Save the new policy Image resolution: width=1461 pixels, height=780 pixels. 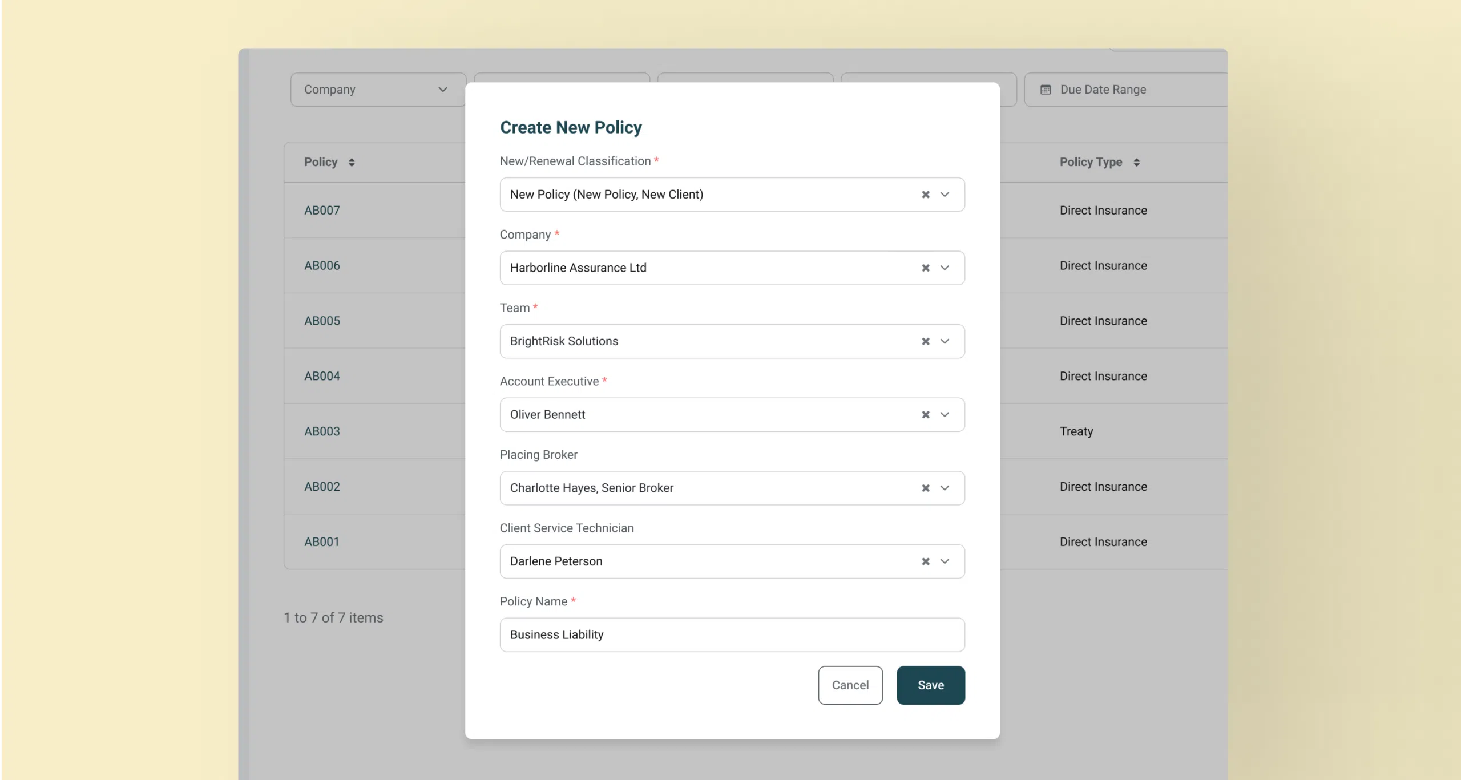(x=930, y=685)
